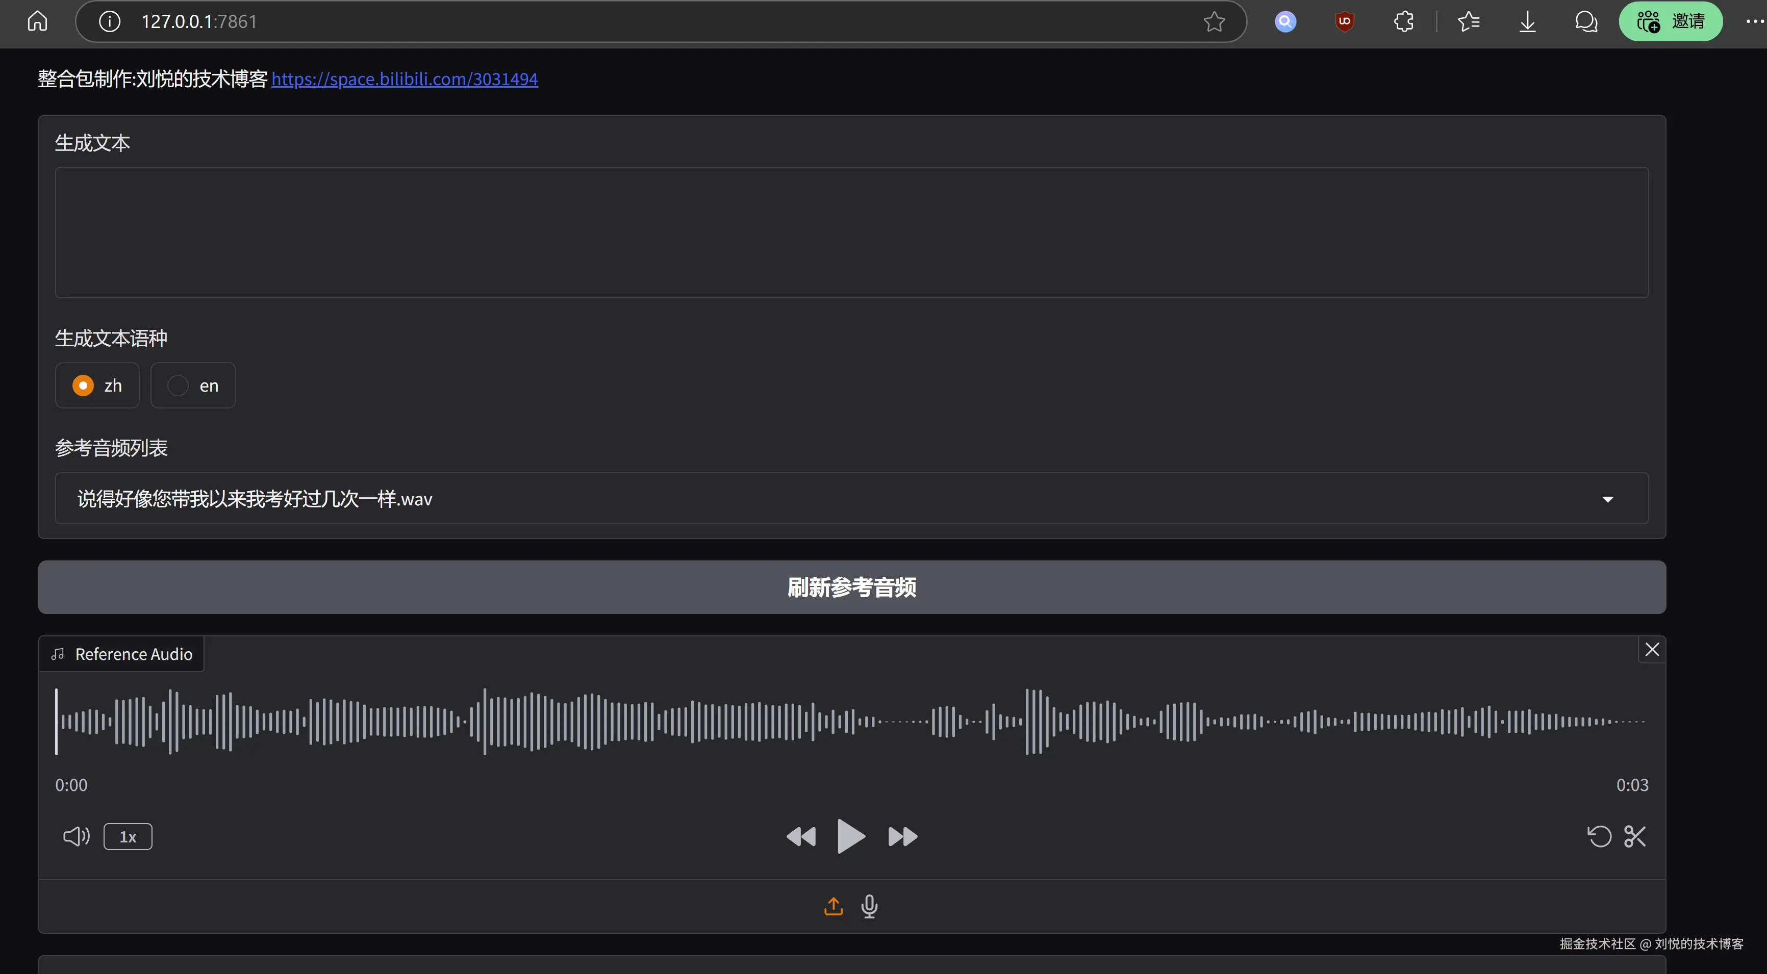Open dropdown showing the selected .wav file

pos(823,499)
